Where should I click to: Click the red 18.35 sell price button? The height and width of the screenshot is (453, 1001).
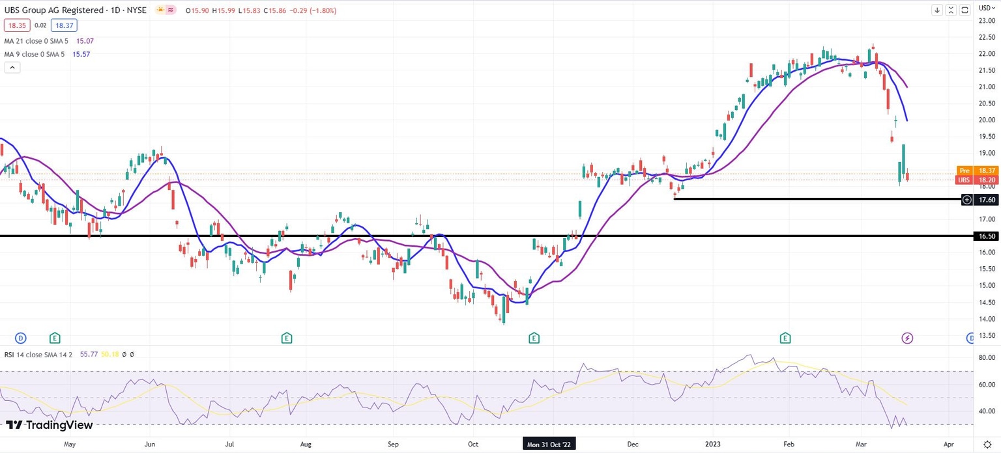(16, 25)
